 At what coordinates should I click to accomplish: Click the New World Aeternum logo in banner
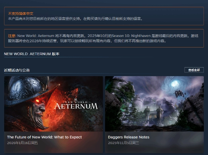[76, 104]
